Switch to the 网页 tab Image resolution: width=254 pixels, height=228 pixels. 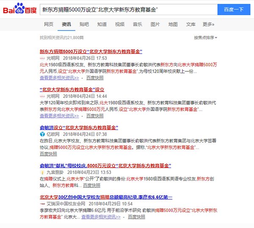49,24
